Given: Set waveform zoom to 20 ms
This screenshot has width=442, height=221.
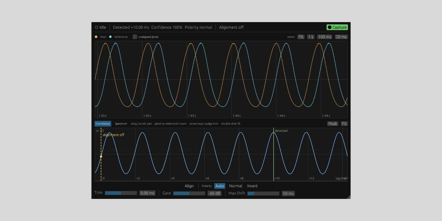Looking at the screenshot, I should click(x=341, y=37).
